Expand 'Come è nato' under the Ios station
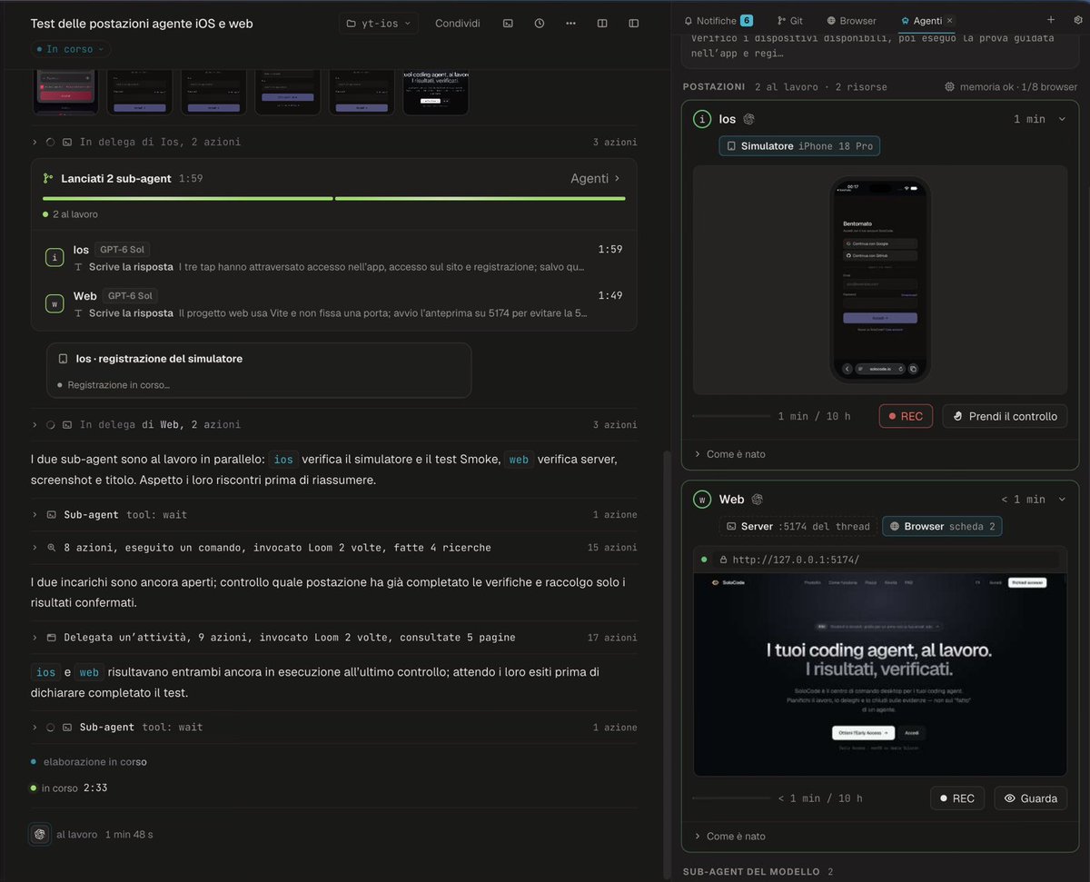This screenshot has width=1090, height=882. click(729, 454)
